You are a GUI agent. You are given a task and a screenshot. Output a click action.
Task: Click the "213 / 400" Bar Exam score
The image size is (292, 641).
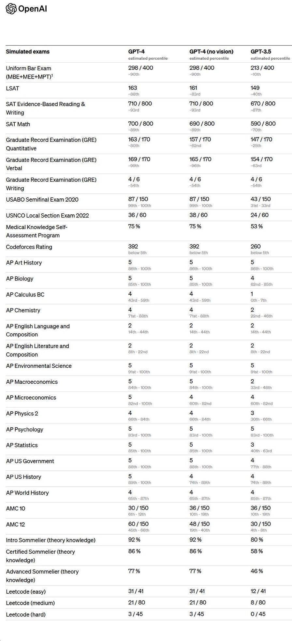click(262, 68)
